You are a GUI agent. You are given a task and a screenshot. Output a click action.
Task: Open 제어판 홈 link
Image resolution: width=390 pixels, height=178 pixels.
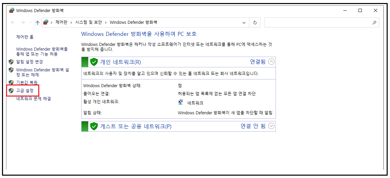click(25, 37)
